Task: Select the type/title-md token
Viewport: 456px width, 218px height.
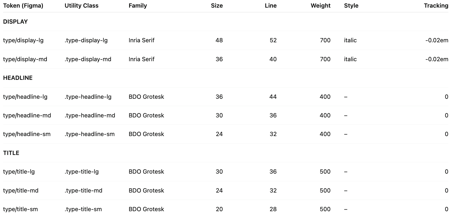Action: point(21,191)
